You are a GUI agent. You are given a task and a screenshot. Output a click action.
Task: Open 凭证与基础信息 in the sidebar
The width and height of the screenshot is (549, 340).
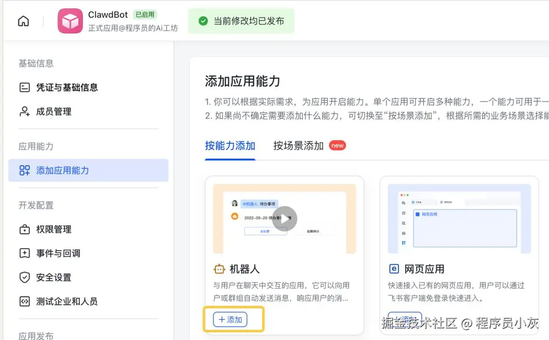tap(88, 87)
